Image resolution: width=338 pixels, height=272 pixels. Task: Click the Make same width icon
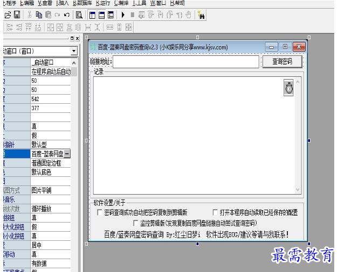(110, 27)
